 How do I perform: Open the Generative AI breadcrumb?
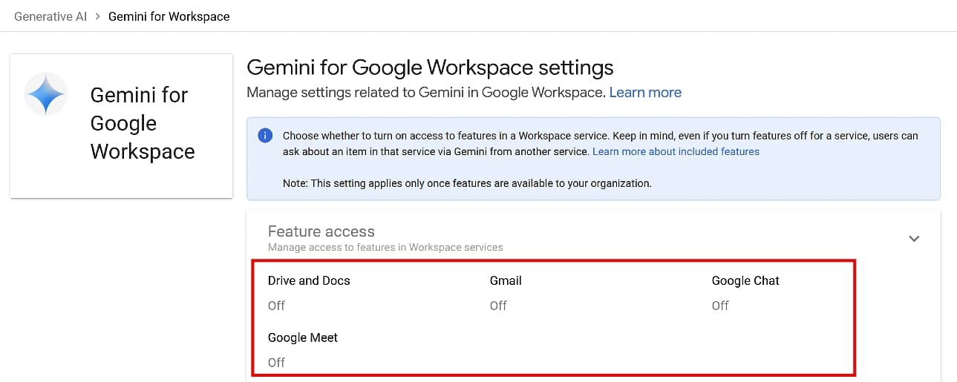(50, 16)
